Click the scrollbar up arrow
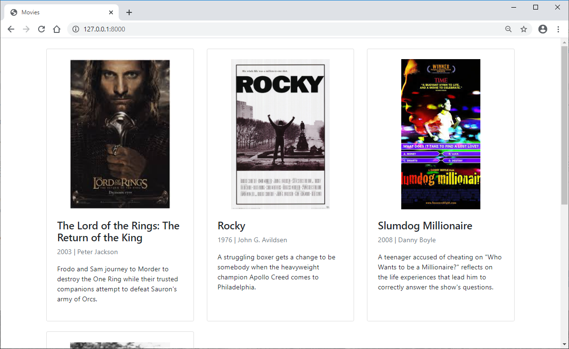The height and width of the screenshot is (349, 569). [564, 42]
